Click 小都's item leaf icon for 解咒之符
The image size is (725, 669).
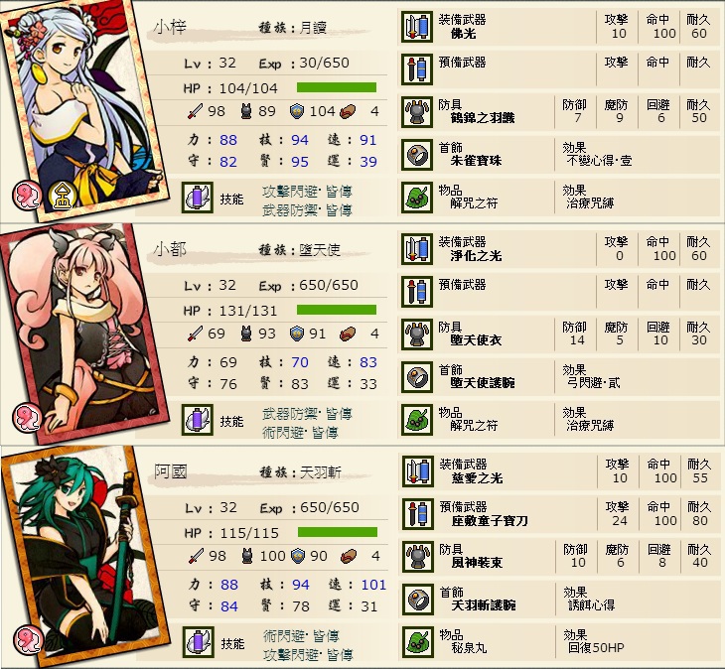pos(416,420)
